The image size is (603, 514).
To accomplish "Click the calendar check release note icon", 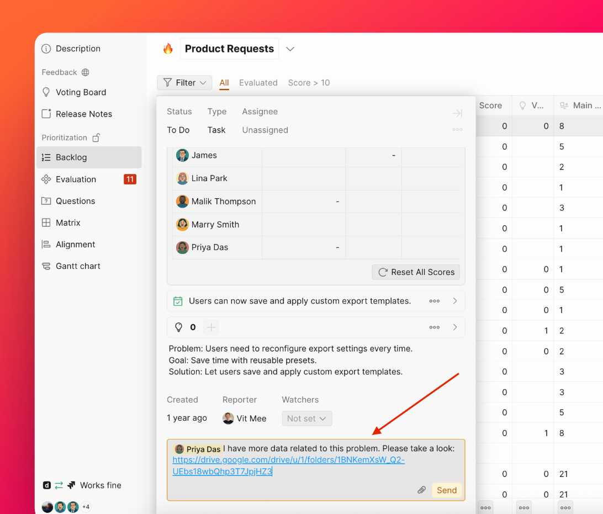I will tap(178, 301).
